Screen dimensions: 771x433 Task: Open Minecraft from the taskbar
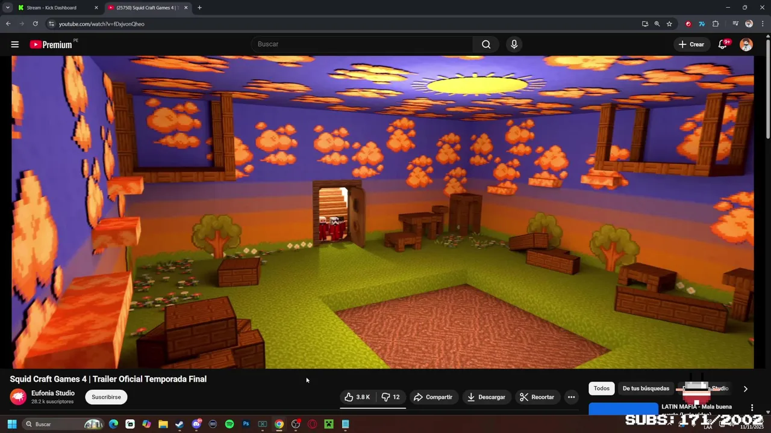coord(329,425)
